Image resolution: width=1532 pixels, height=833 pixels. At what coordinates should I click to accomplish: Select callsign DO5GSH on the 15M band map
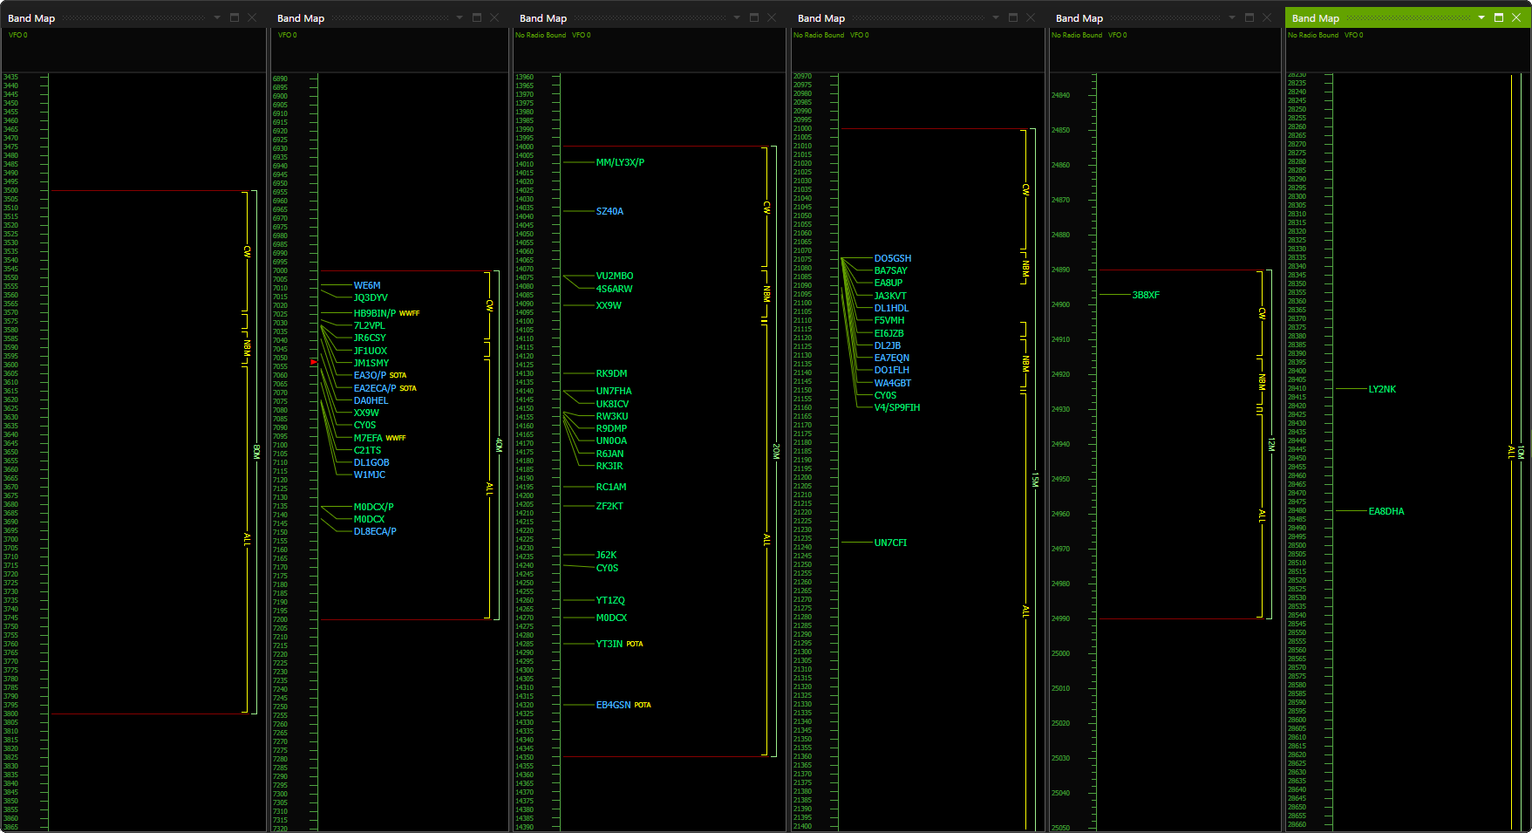[x=892, y=258]
